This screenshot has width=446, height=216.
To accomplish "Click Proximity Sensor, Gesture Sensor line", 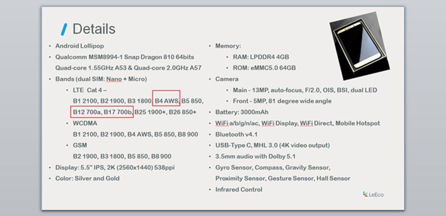I will coord(283,178).
